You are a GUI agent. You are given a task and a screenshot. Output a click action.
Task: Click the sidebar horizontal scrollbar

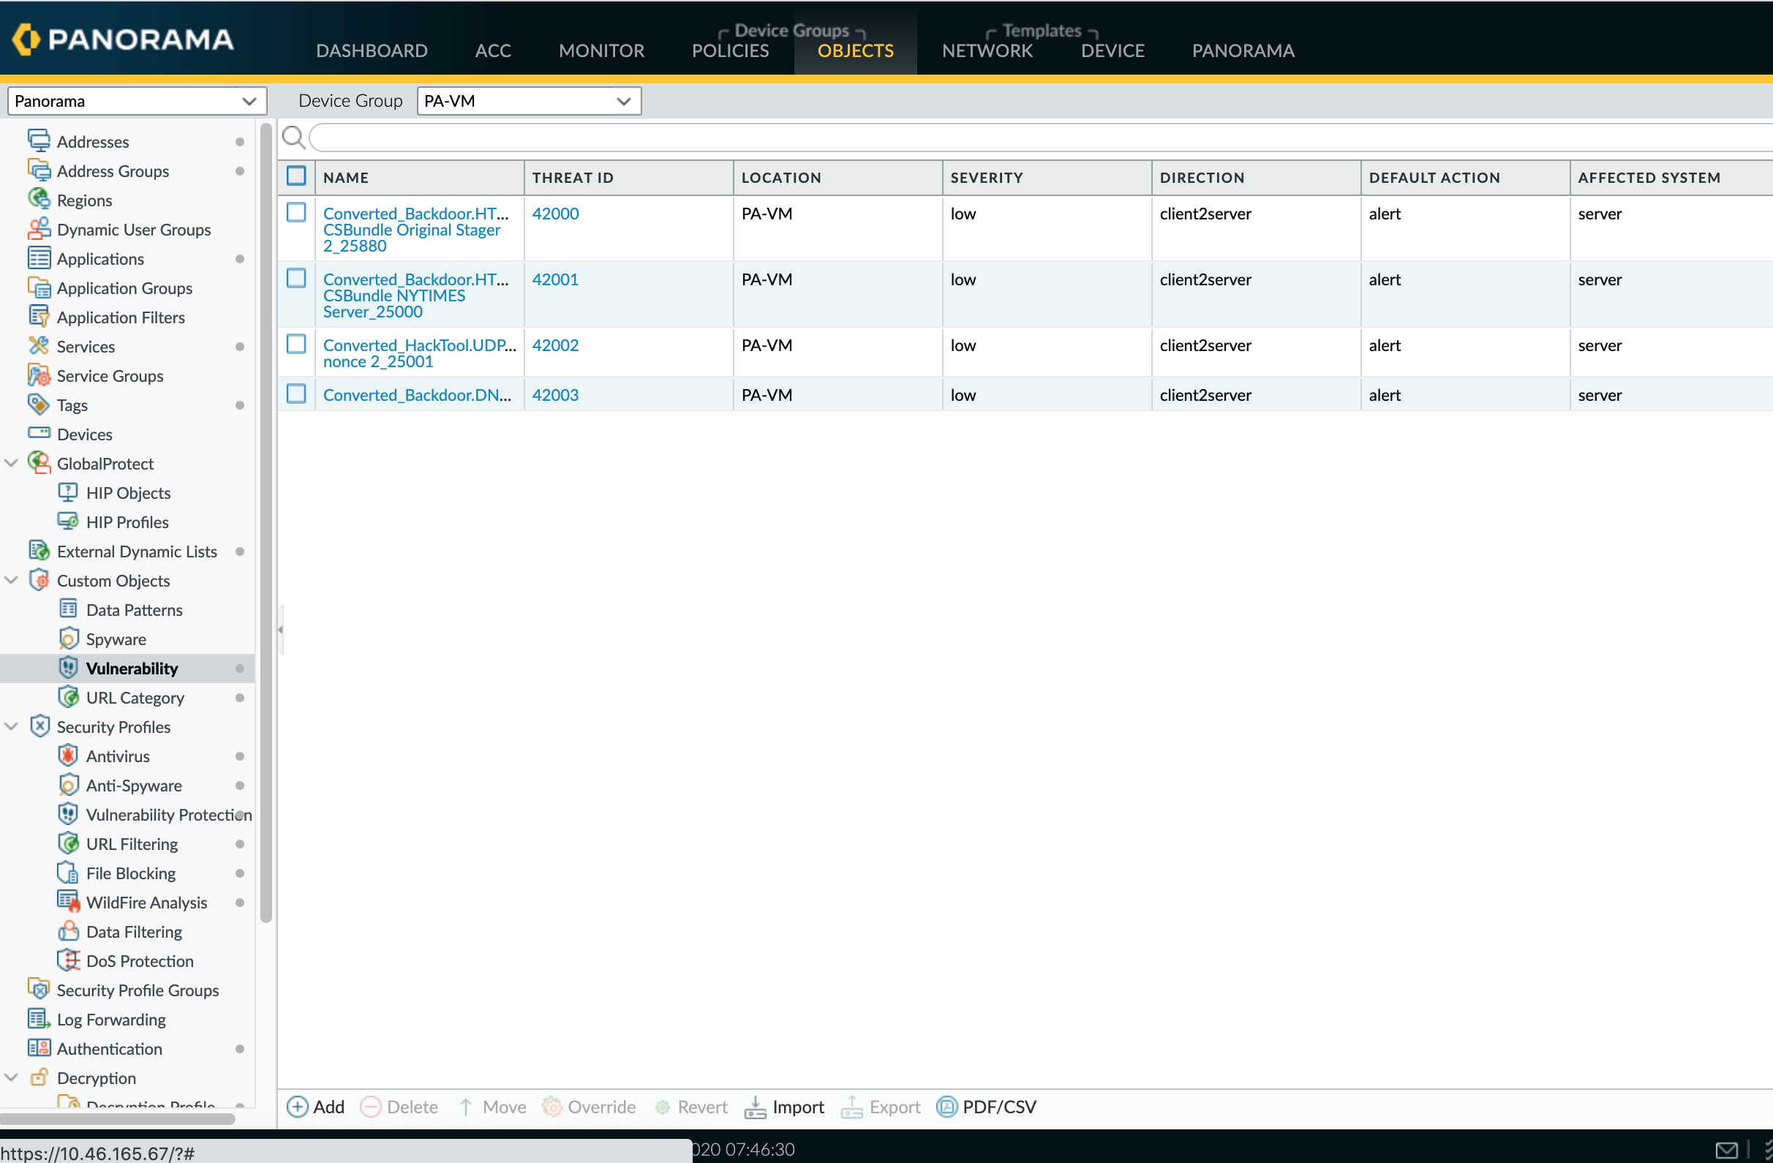point(118,1118)
